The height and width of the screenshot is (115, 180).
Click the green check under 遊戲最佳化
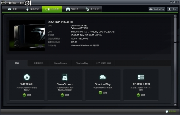click(24, 95)
